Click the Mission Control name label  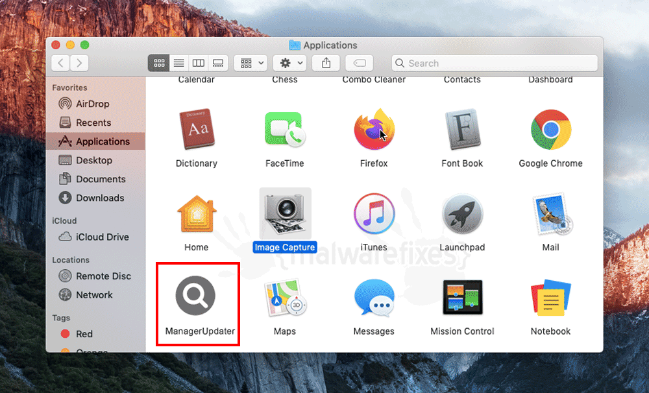coord(462,331)
